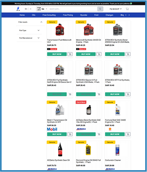Click the site logo in header
Image resolution: width=147 pixels, height=172 pixels.
click(18, 9)
